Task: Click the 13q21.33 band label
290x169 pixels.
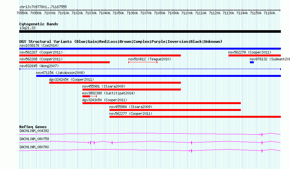Action: 27,28
